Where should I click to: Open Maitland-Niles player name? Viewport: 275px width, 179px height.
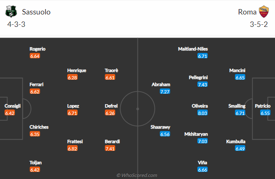[x=193, y=49]
